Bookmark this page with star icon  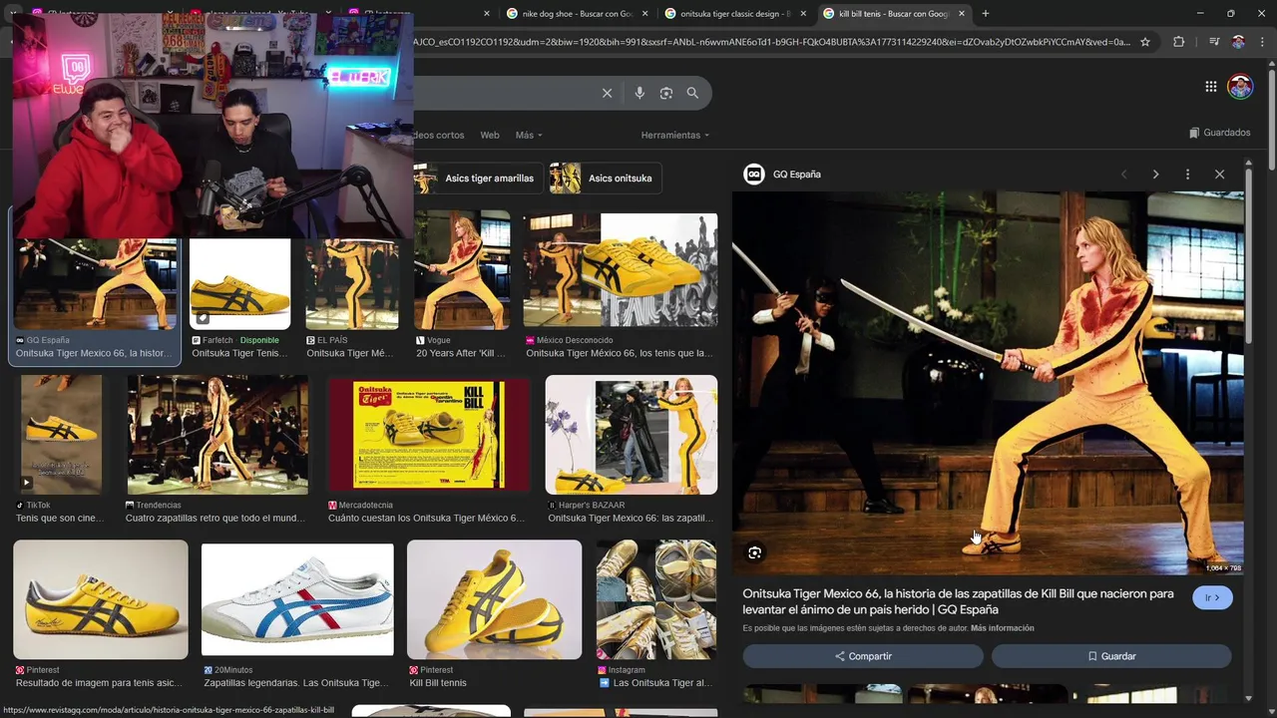click(1145, 42)
